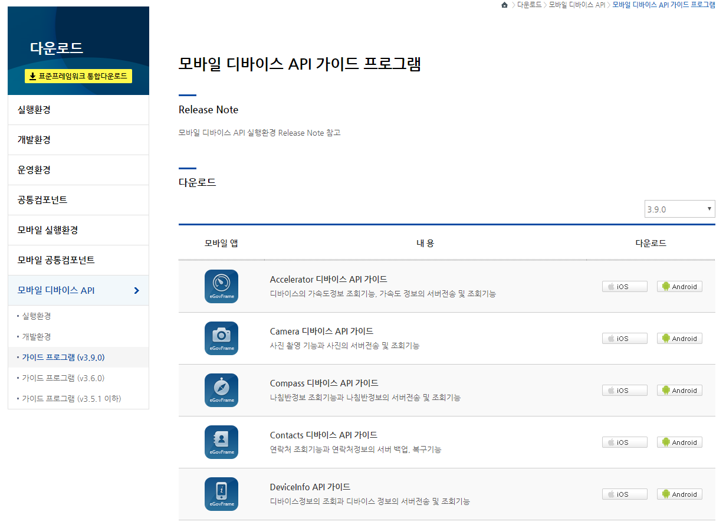This screenshot has height=528, width=726.
Task: Click the Camera app icon
Action: (221, 338)
